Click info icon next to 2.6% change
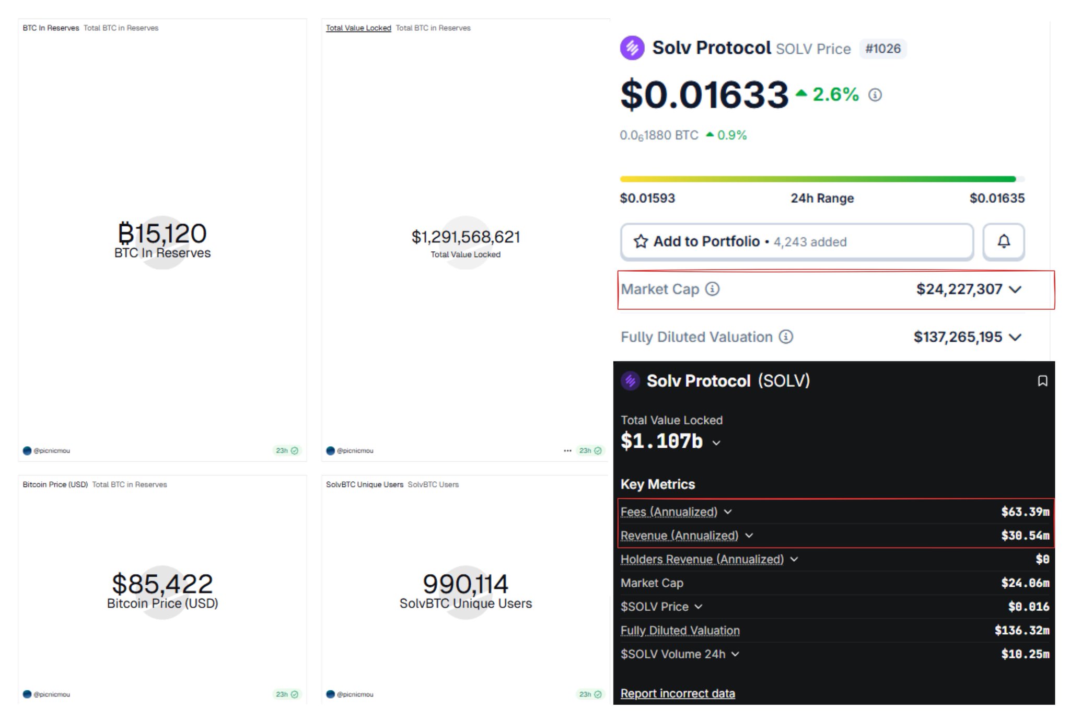The image size is (1070, 720). click(x=875, y=95)
